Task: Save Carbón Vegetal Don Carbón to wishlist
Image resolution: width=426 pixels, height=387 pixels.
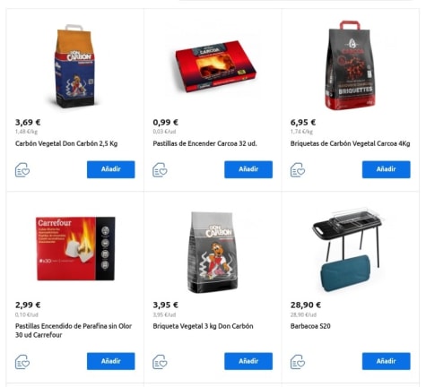Action: click(22, 170)
